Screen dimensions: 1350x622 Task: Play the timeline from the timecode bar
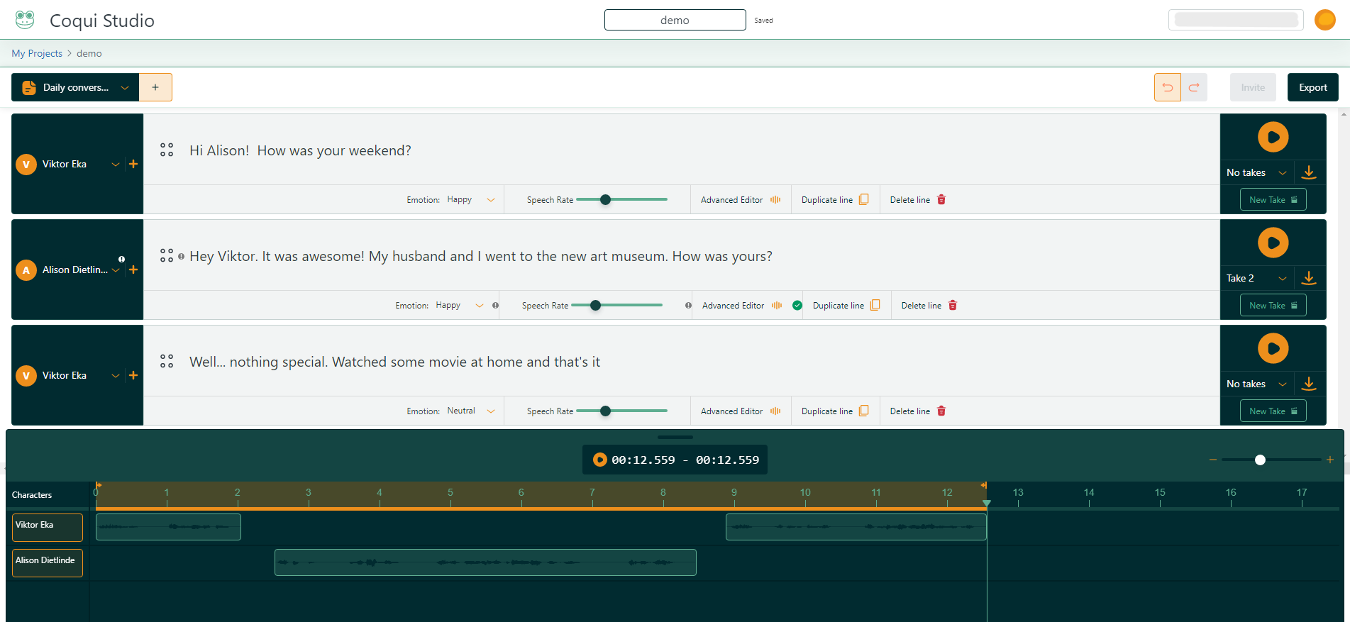600,460
